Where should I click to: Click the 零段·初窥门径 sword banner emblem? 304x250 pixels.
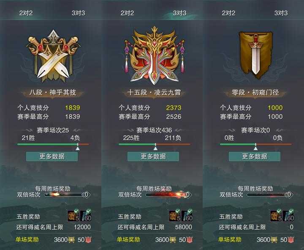coord(256,55)
